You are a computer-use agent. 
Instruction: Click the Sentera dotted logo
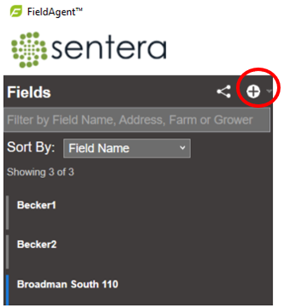coord(29,50)
